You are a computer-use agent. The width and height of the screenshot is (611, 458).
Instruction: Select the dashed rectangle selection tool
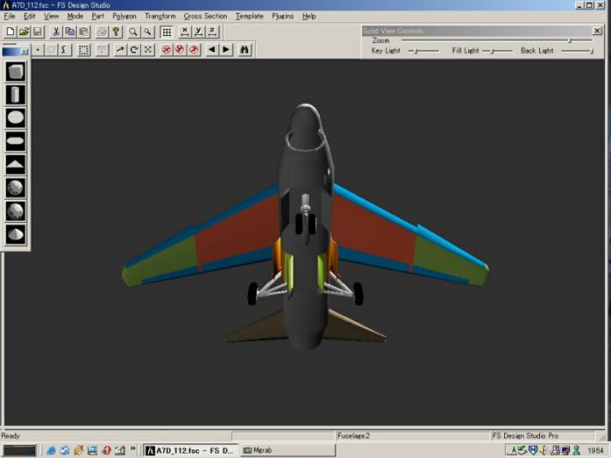point(83,50)
